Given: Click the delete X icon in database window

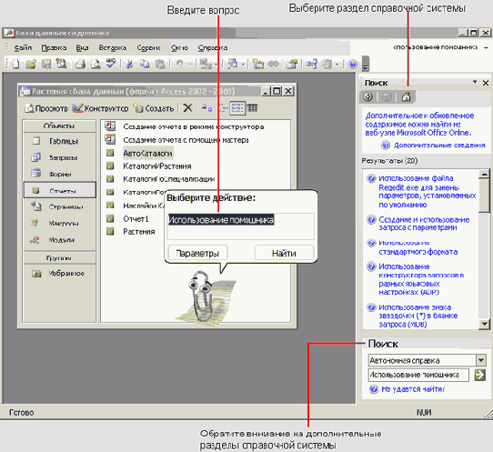Looking at the screenshot, I should pos(187,108).
